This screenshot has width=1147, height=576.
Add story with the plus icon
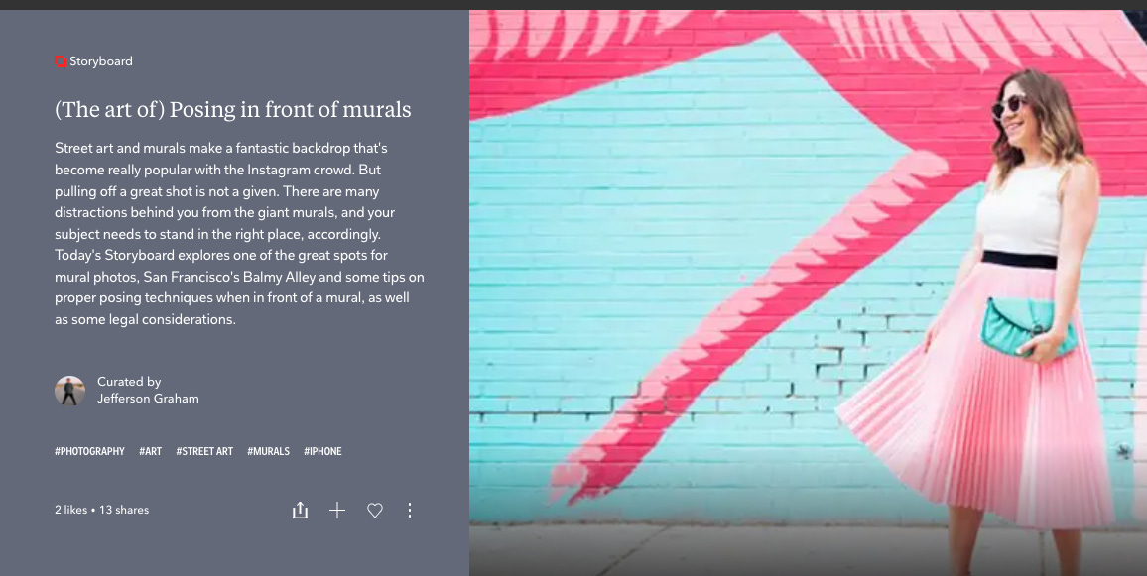pos(337,511)
